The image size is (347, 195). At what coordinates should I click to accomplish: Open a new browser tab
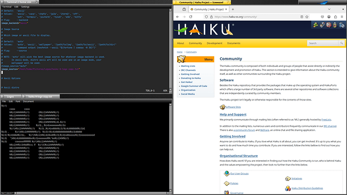click(x=233, y=9)
